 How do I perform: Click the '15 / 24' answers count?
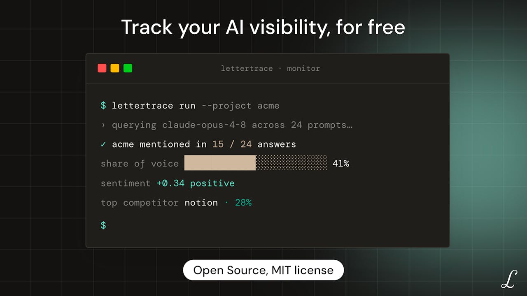[232, 144]
